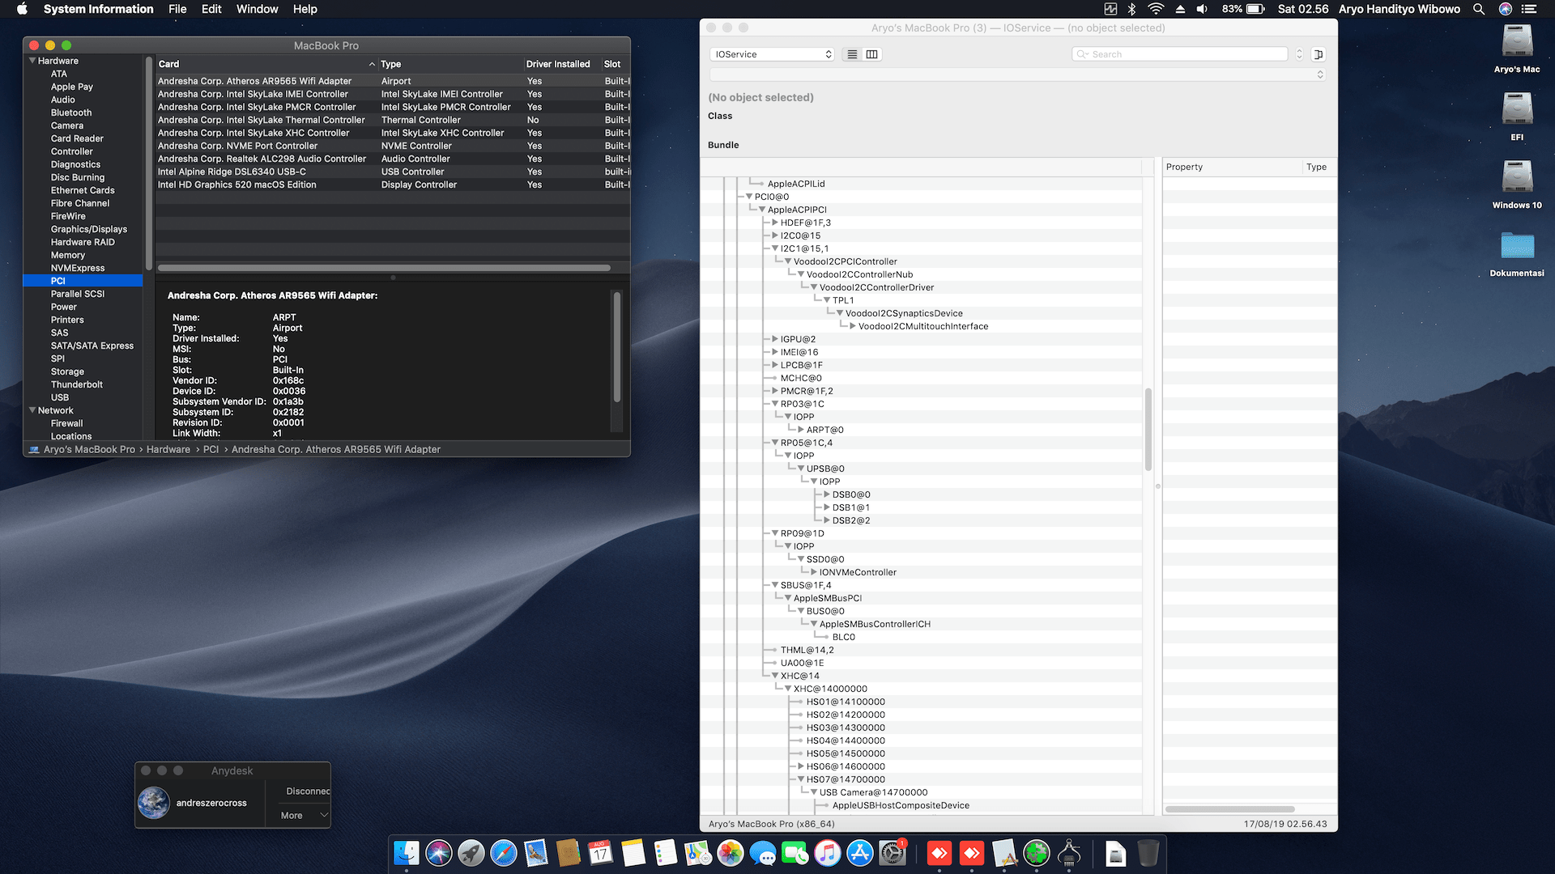
Task: Switch IORegistryExplorer to list view icon
Action: tap(852, 54)
